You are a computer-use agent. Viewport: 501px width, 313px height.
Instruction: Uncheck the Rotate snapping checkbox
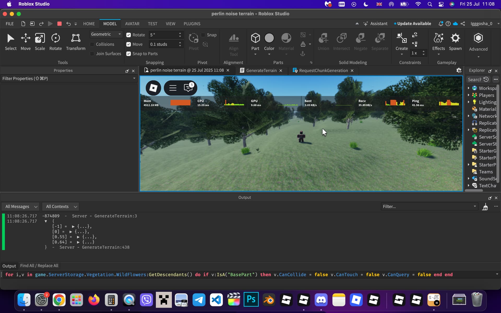(x=129, y=35)
